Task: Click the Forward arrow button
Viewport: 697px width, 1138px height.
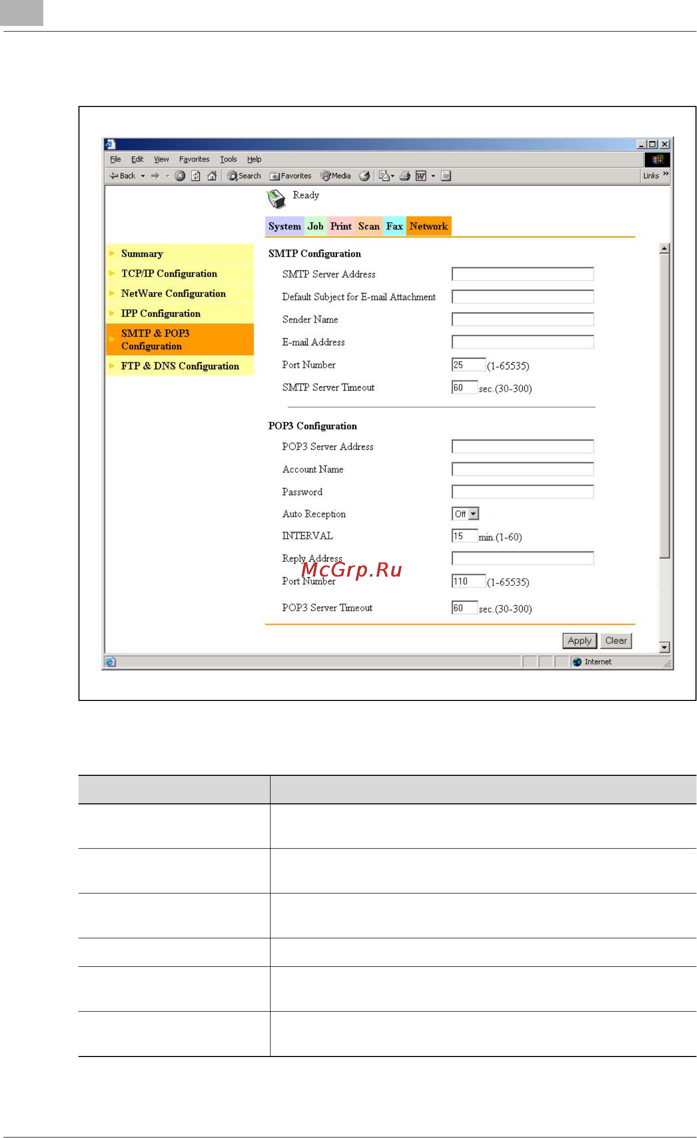Action: (155, 176)
